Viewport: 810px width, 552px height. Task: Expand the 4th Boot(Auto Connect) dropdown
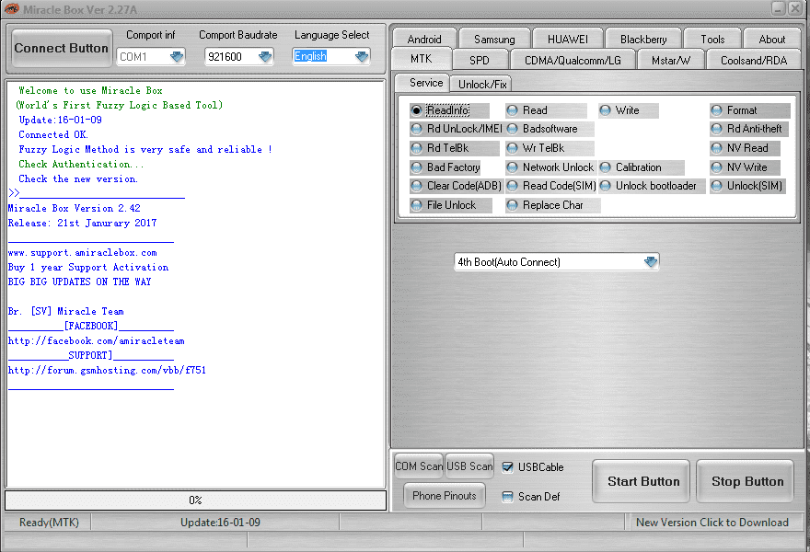point(651,262)
